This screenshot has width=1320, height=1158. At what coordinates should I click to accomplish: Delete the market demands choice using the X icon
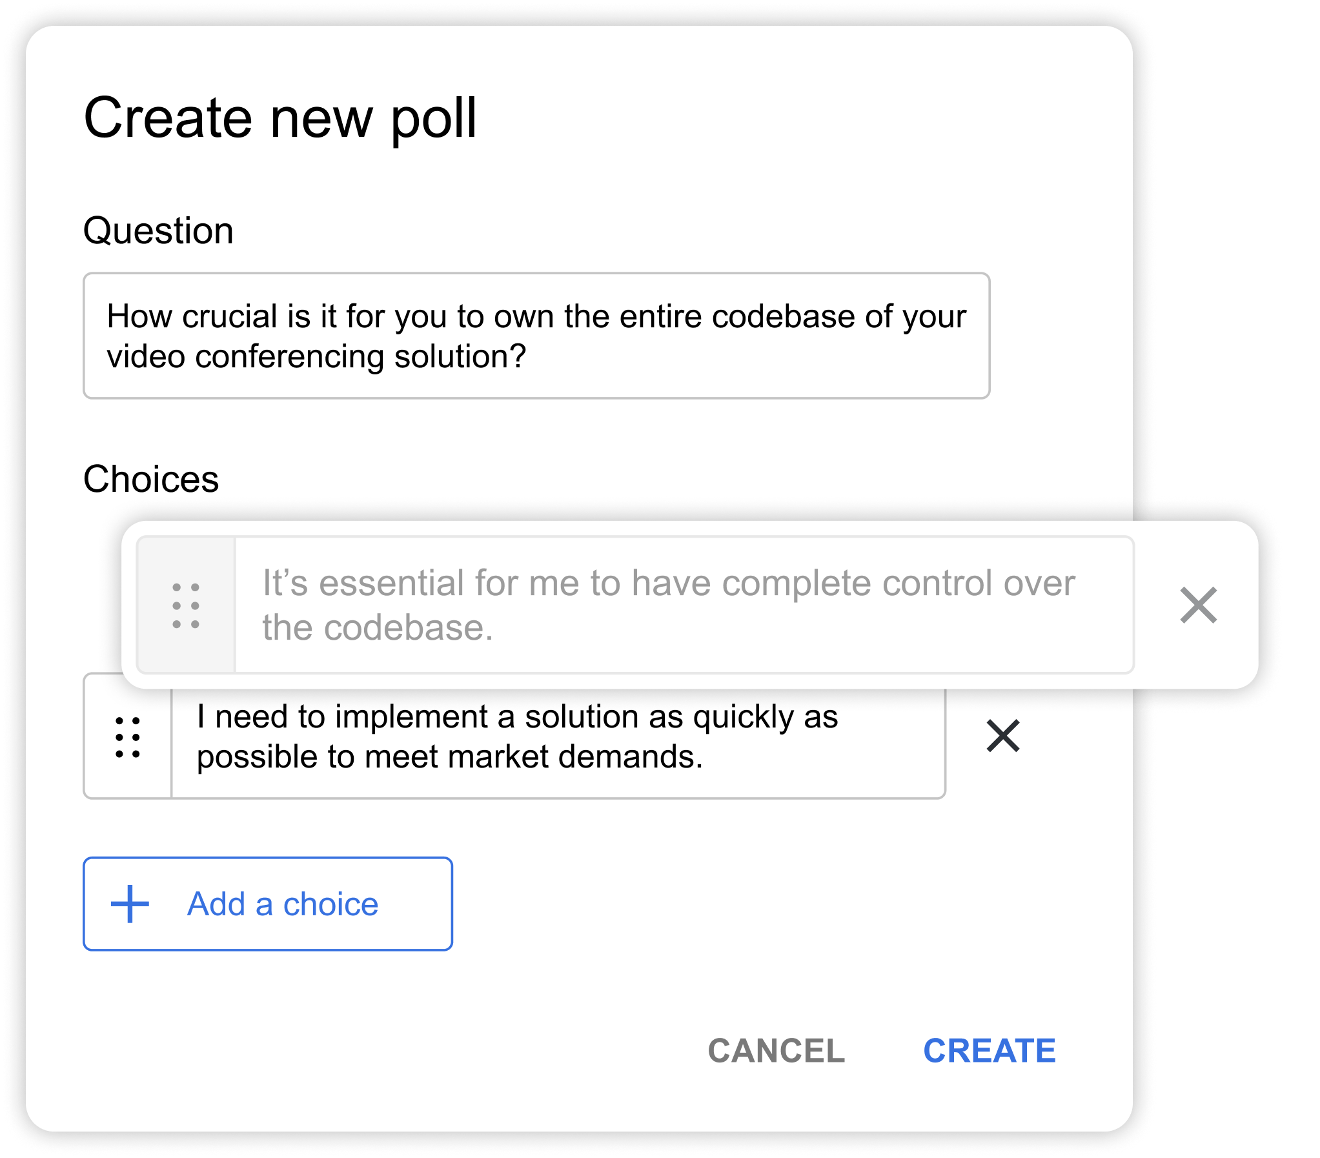coord(1003,735)
